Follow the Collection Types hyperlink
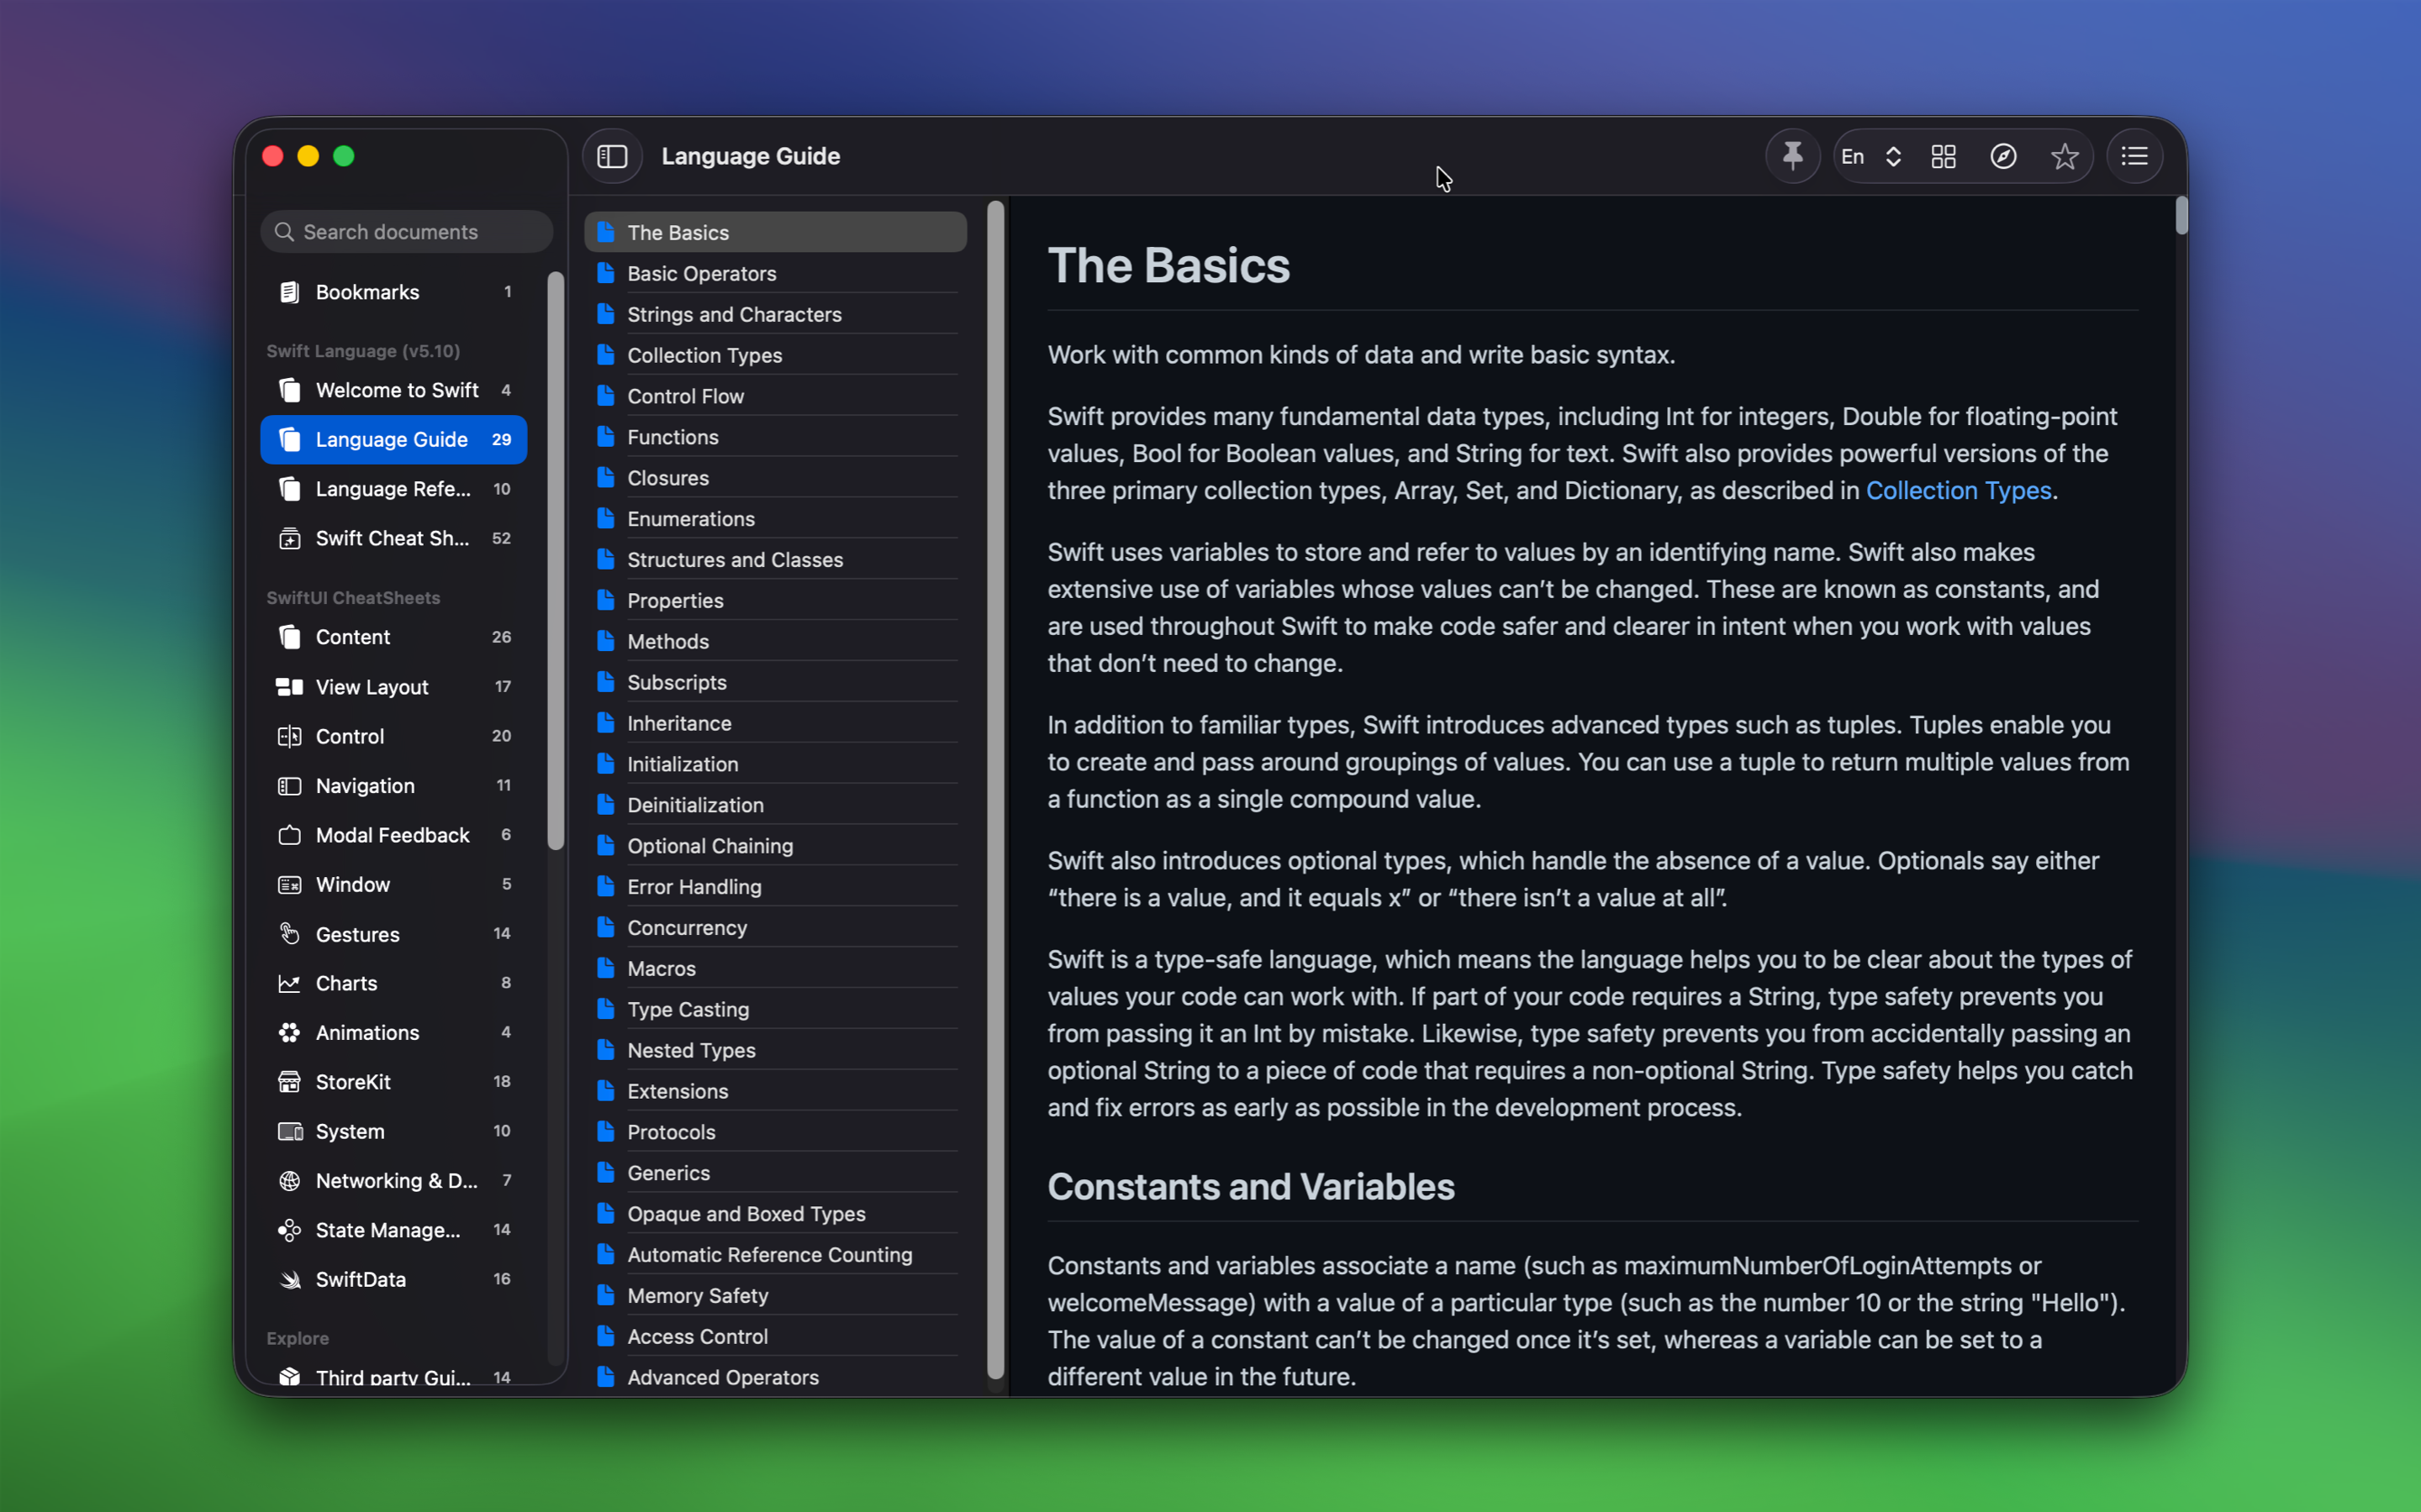 [1958, 490]
